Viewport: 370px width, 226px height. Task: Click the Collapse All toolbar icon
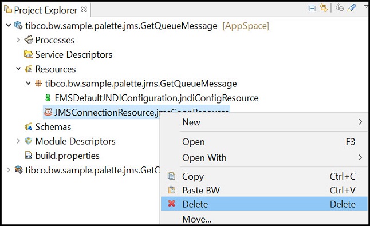coord(312,8)
